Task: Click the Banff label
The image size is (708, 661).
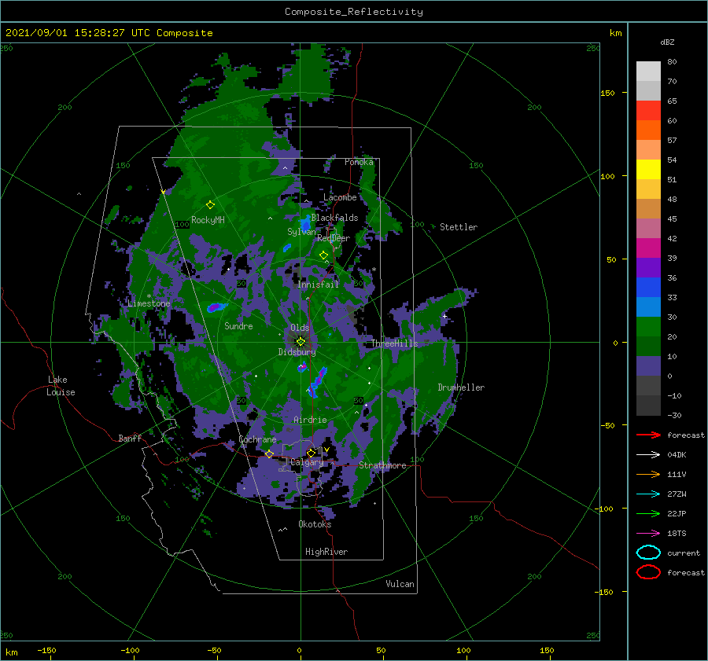Action: [x=130, y=438]
